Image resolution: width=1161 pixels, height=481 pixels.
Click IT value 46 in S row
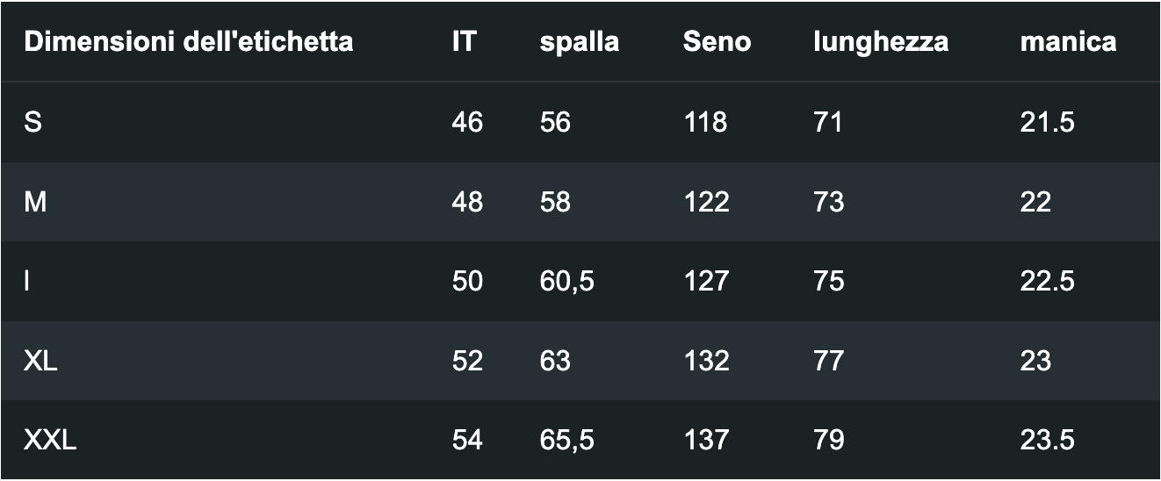click(x=467, y=122)
